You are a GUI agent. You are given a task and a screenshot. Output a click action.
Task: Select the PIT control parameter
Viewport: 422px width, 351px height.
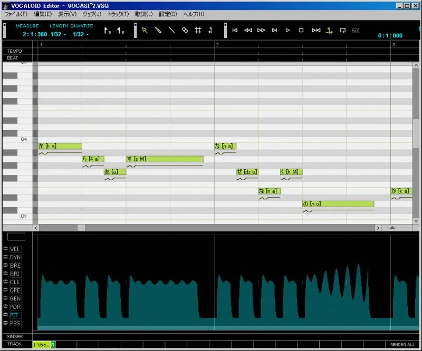pyautogui.click(x=14, y=315)
